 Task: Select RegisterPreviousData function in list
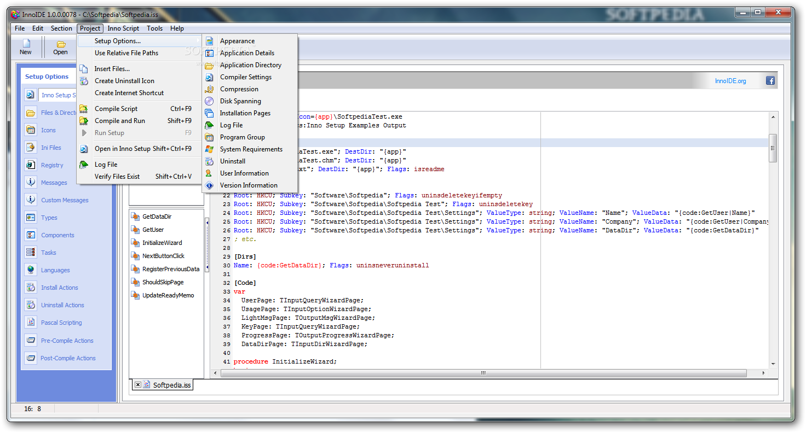171,269
